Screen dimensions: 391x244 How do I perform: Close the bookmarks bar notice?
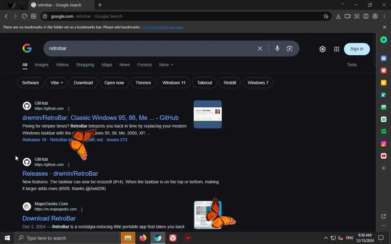click(384, 27)
